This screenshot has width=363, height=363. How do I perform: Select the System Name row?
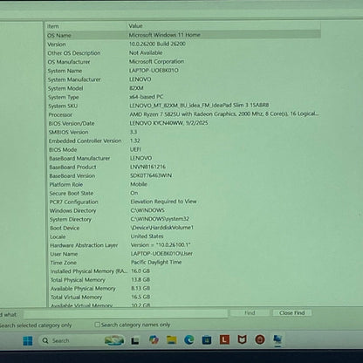point(183,71)
